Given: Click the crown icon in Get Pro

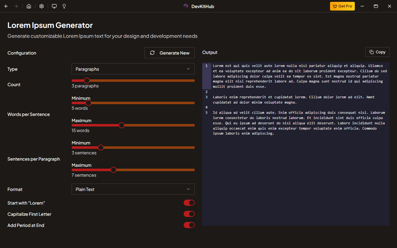Looking at the screenshot, I should [x=335, y=6].
